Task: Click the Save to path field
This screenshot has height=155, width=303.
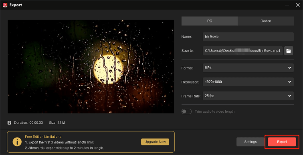Action: (243, 51)
